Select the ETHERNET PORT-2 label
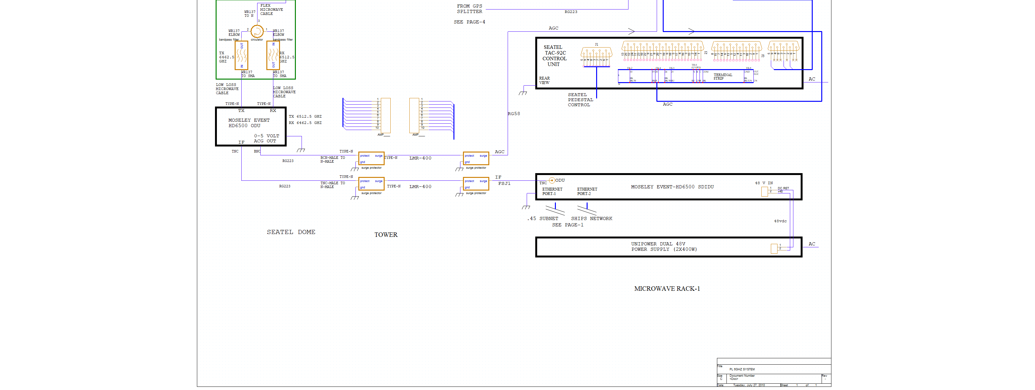Image resolution: width=1035 pixels, height=390 pixels. point(587,191)
